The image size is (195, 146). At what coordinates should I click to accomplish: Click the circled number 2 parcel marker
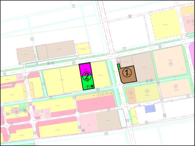pyautogui.click(x=86, y=76)
